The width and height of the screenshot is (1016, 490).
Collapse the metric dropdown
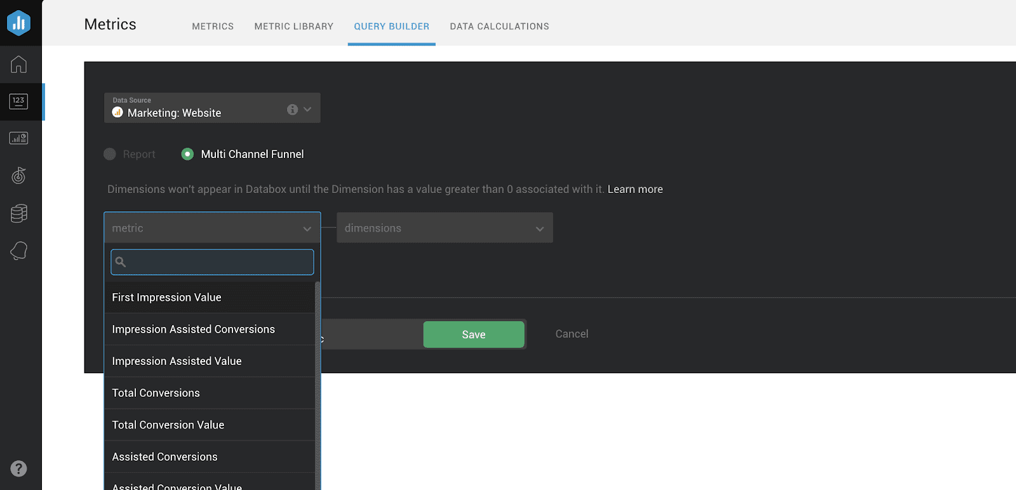coord(307,228)
